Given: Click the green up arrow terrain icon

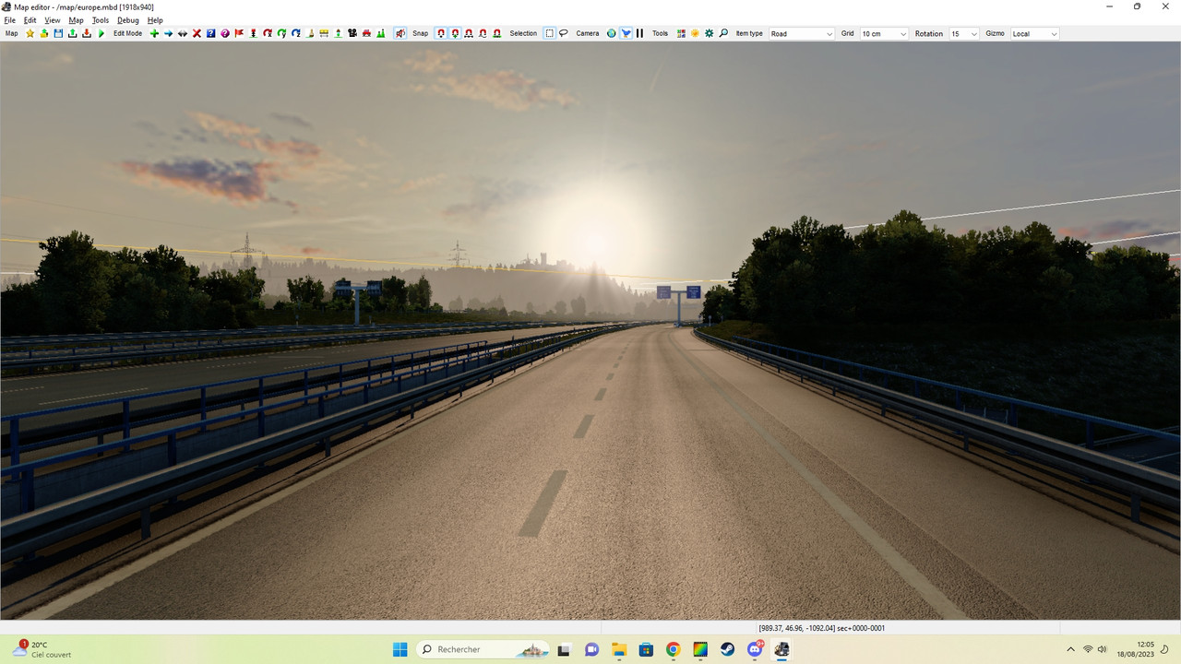Looking at the screenshot, I should (339, 33).
